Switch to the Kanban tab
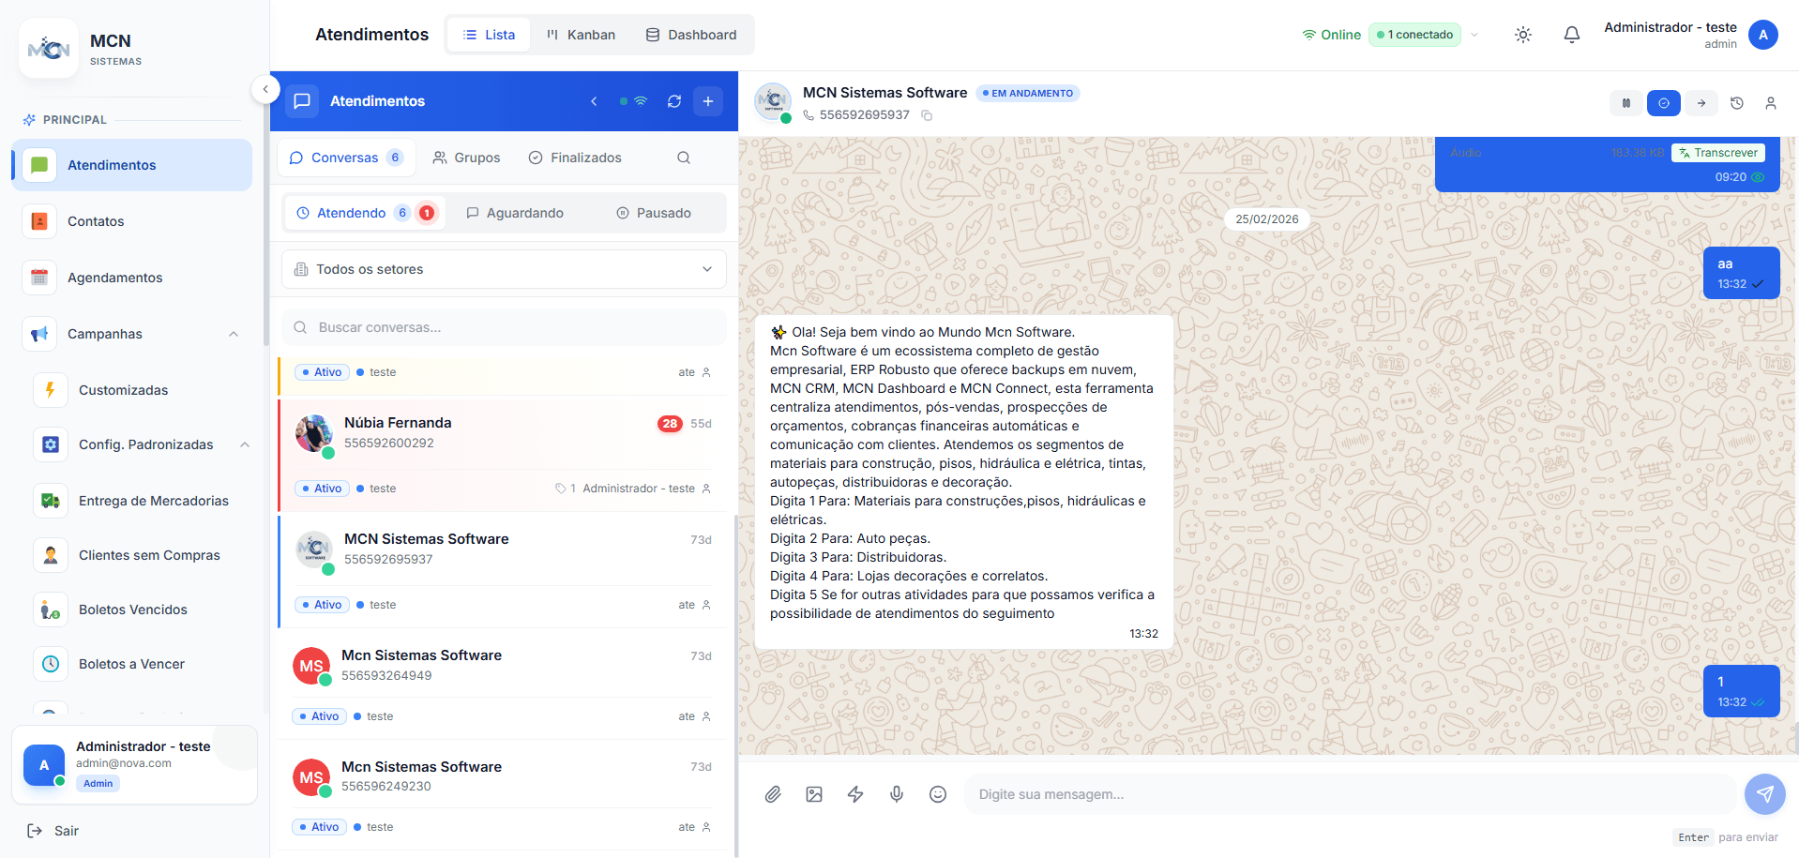The image size is (1799, 858). coord(581,34)
